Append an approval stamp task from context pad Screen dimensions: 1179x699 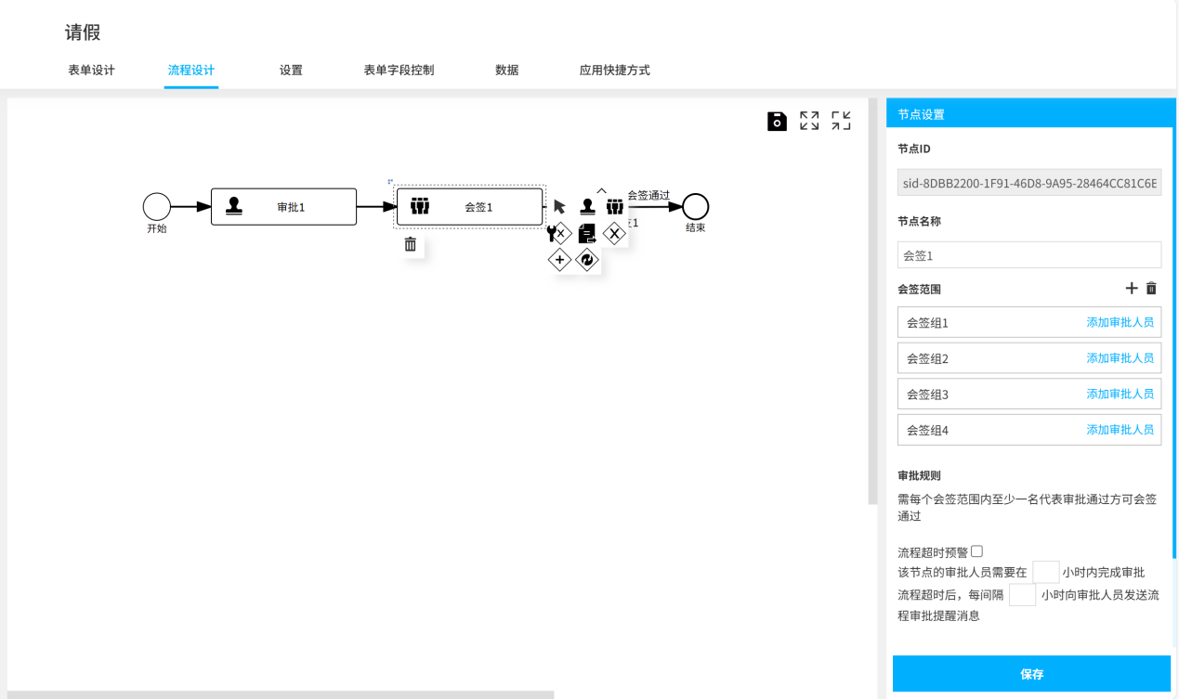click(x=587, y=206)
